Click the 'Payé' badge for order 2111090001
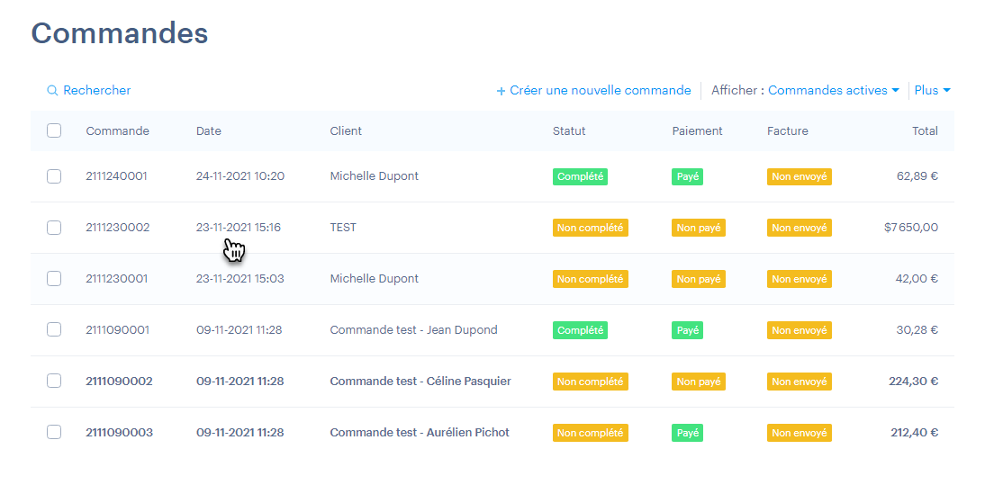 687,331
